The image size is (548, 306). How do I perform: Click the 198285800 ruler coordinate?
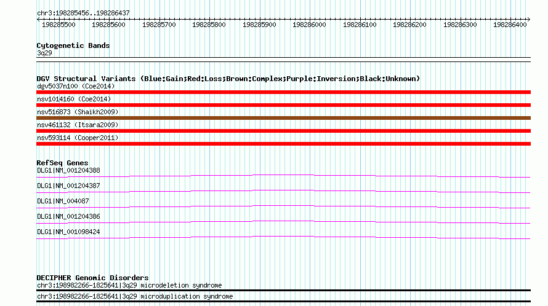(209, 25)
